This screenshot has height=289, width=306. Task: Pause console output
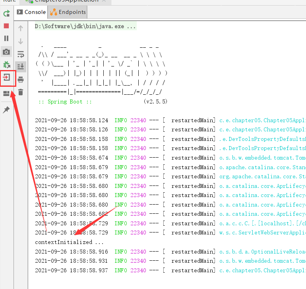point(6,38)
